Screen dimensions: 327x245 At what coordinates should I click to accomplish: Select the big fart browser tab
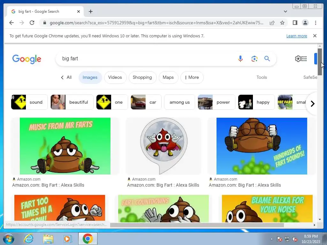45,11
